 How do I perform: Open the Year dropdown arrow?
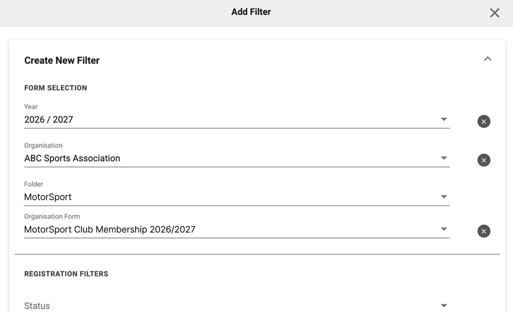pos(444,120)
